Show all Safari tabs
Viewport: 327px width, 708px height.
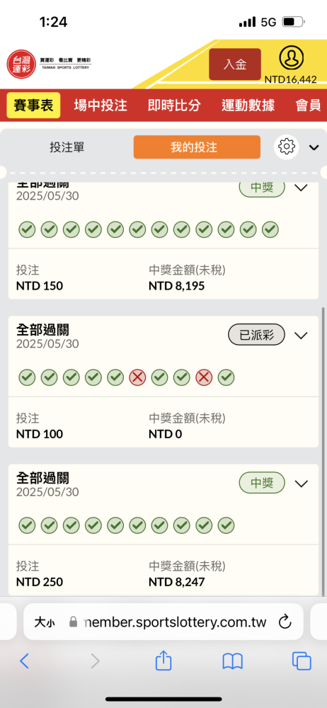302,661
